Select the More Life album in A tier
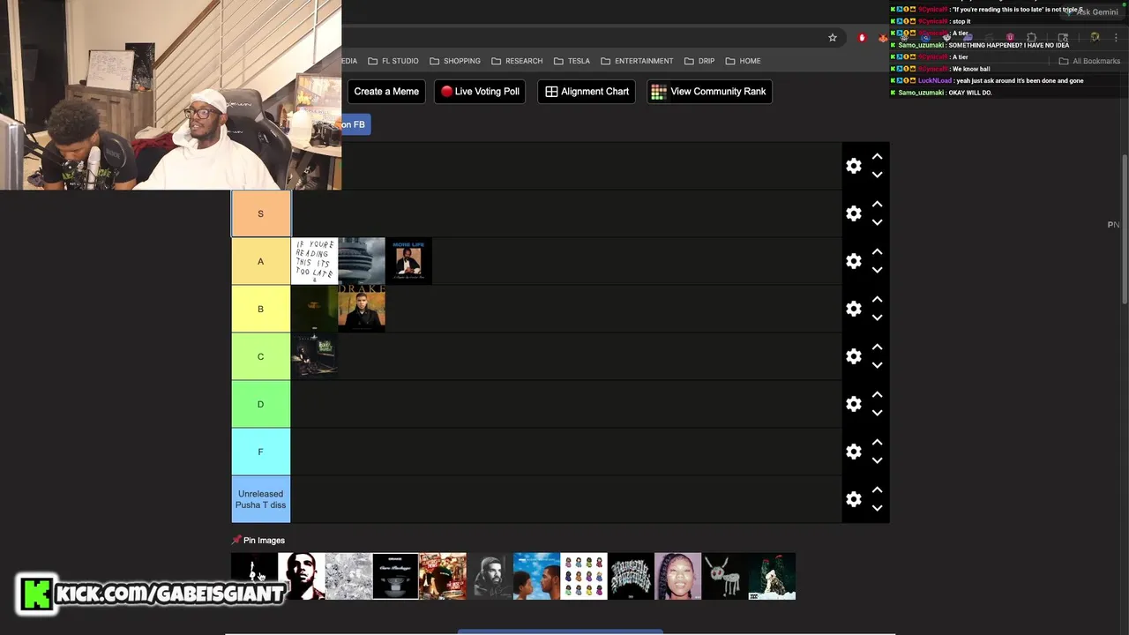 [409, 261]
